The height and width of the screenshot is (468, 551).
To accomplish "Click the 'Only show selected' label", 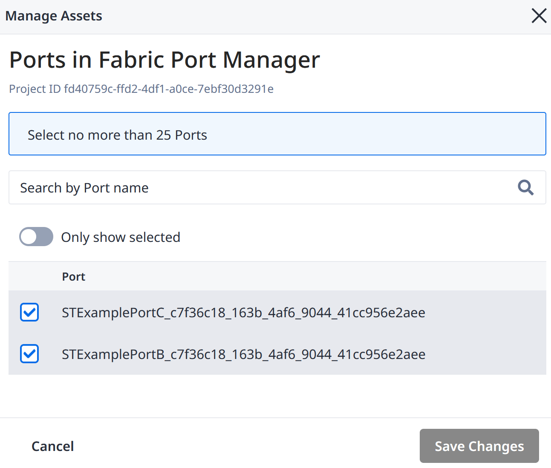I will (x=121, y=237).
